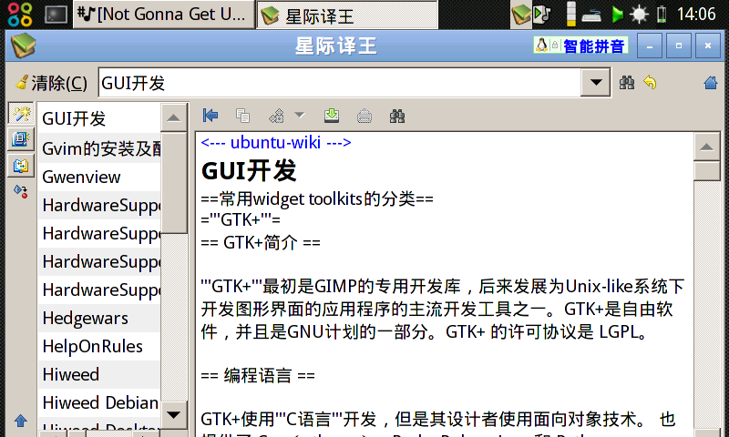Switch to '[Not Gonna Get U...' taskbar window

164,15
